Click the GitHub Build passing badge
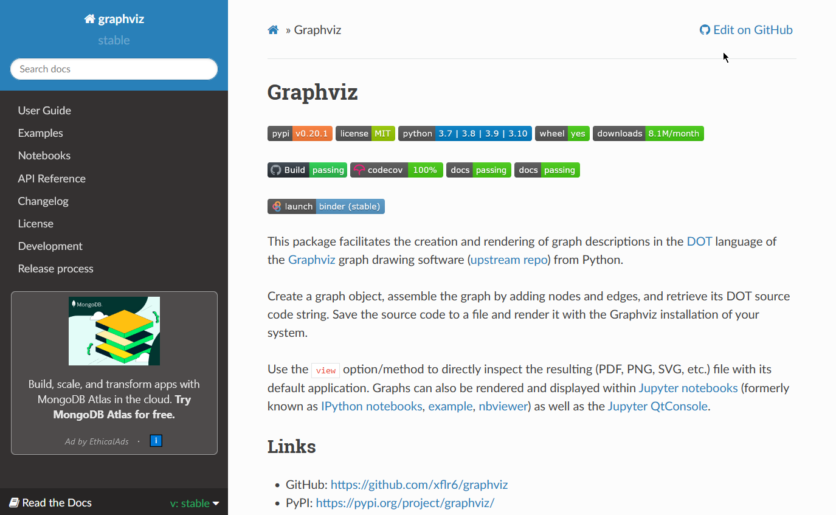The width and height of the screenshot is (836, 515). (x=307, y=170)
